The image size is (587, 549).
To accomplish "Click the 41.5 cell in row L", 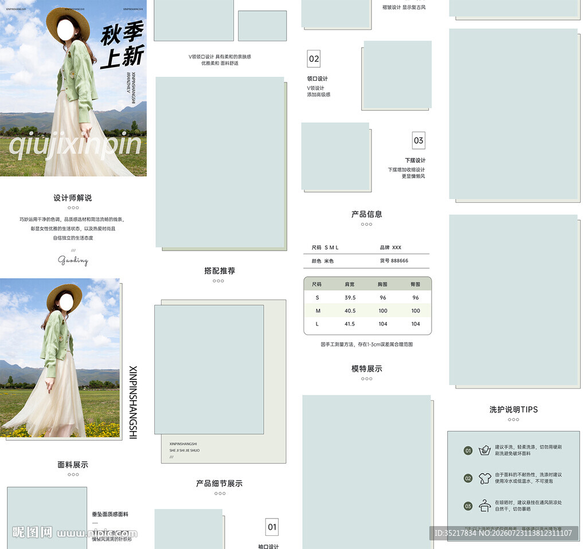I will pyautogui.click(x=350, y=324).
